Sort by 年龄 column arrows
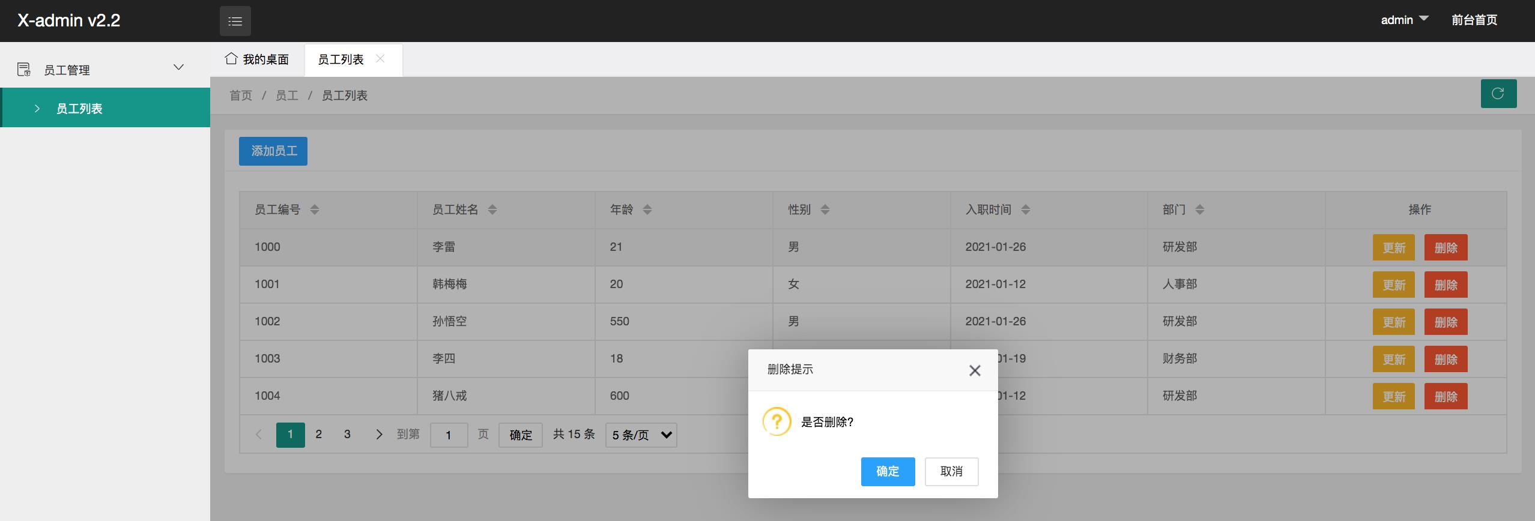The image size is (1535, 521). click(647, 209)
